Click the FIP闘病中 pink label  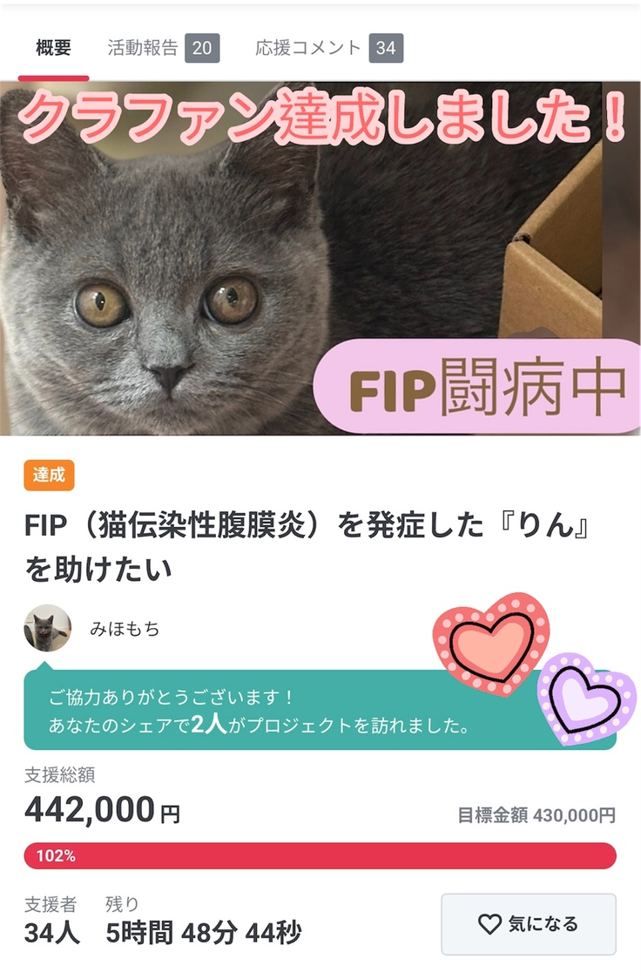click(477, 387)
